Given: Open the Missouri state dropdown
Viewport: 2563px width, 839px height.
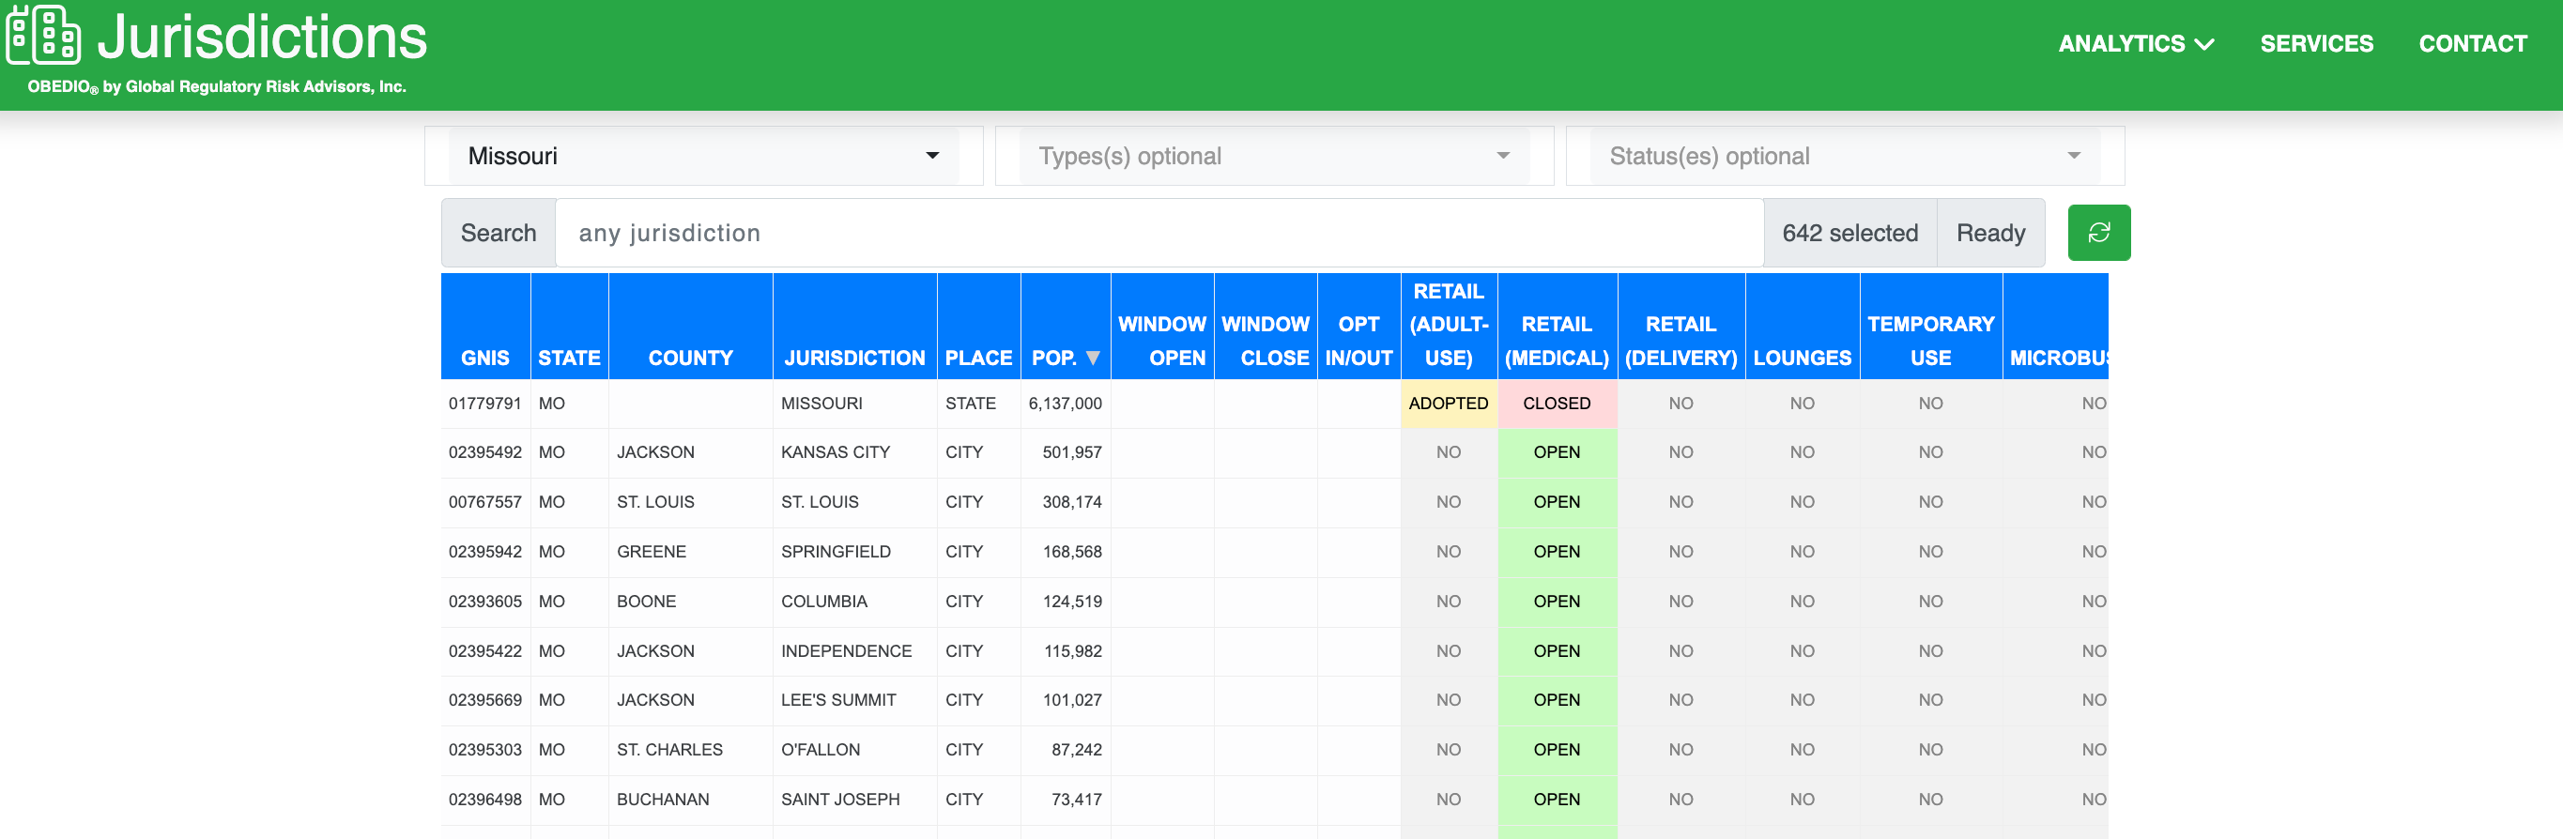Looking at the screenshot, I should coord(703,156).
